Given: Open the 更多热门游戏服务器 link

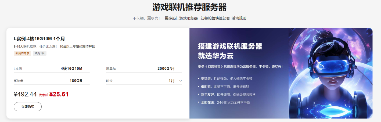Looking at the screenshot, I should pos(181,18).
